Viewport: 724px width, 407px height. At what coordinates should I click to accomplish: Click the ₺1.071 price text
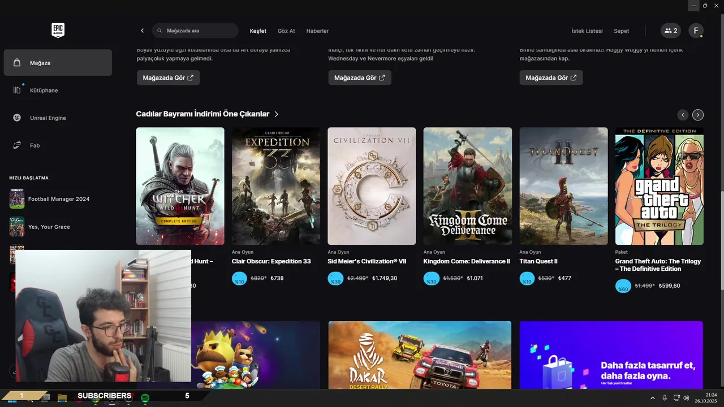[x=475, y=278]
